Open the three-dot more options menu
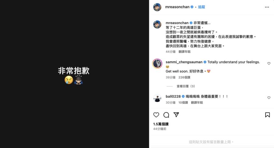Image resolution: width=274 pixels, height=148 pixels. (x=267, y=7)
